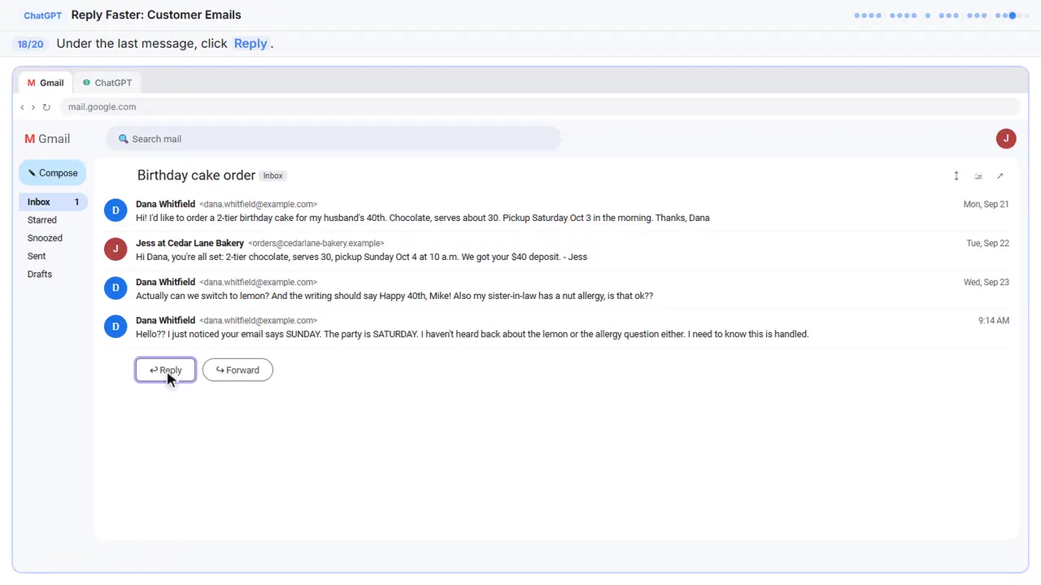Click Dana's avatar on the Wed, Sep 23 message
The height and width of the screenshot is (585, 1041).
[x=115, y=288]
